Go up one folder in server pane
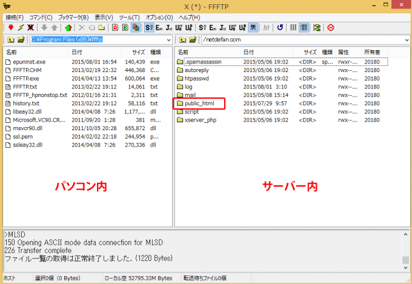The height and width of the screenshot is (284, 412). point(182,40)
